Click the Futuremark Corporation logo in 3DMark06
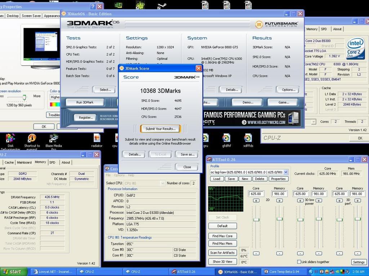369x276 pixels. pos(277,25)
